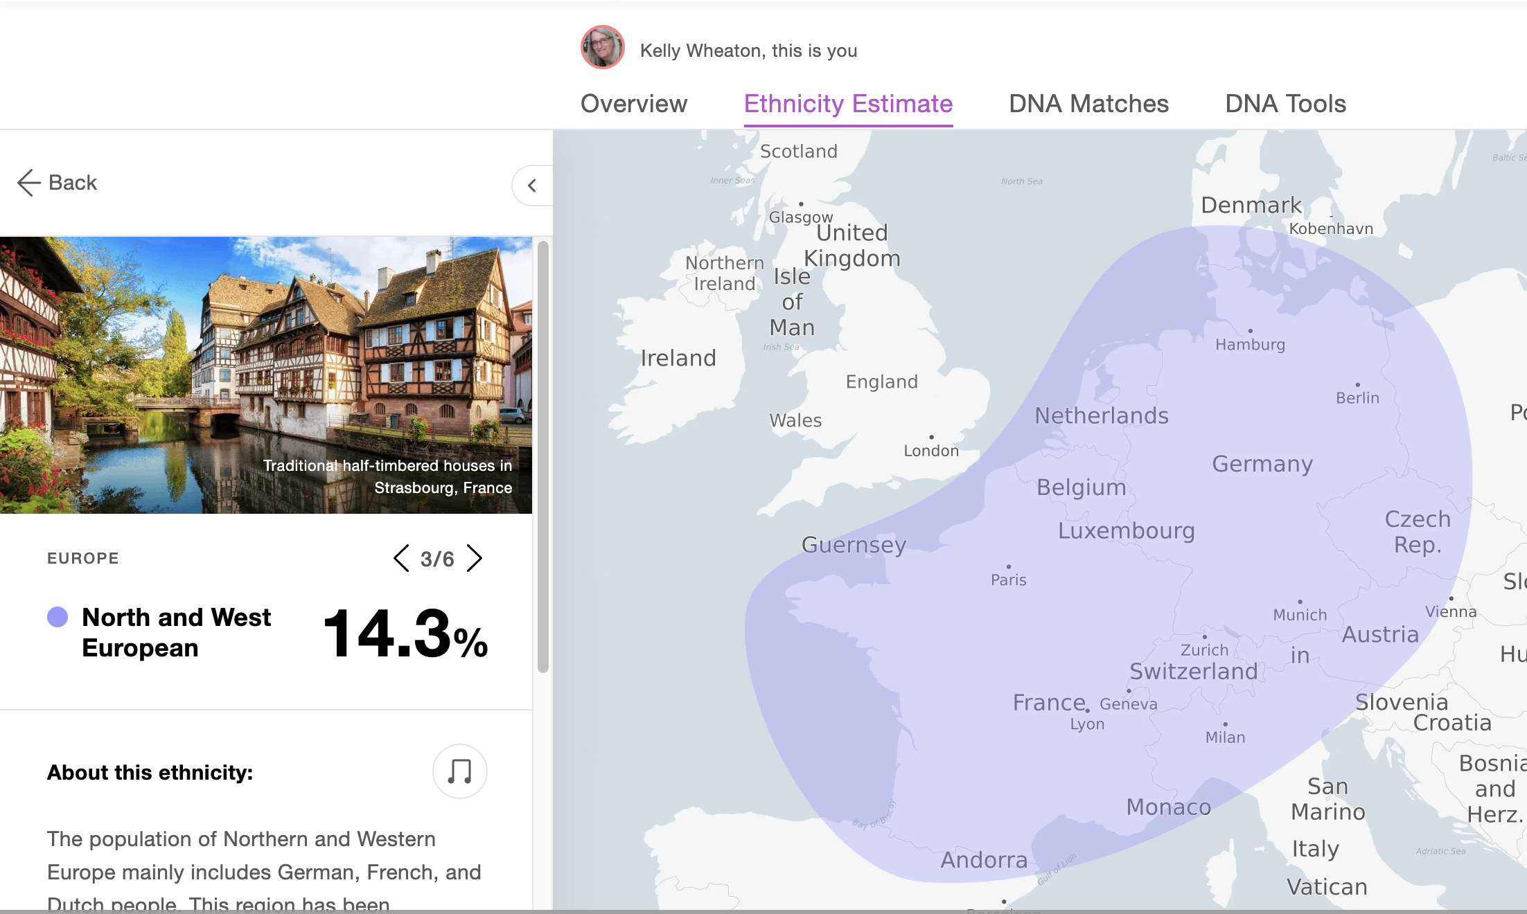Open the DNA Tools tab
This screenshot has height=914, width=1527.
(1285, 104)
